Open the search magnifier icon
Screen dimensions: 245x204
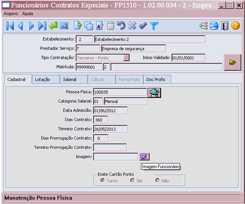pyautogui.click(x=64, y=26)
